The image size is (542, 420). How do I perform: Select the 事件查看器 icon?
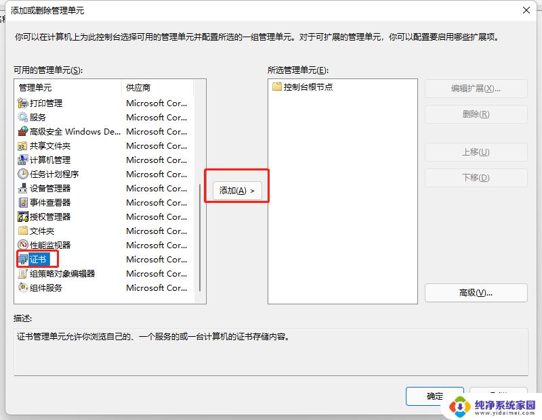pyautogui.click(x=23, y=202)
